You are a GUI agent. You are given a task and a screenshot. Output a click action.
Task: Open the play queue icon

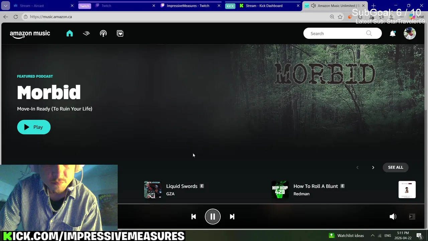[x=412, y=217]
